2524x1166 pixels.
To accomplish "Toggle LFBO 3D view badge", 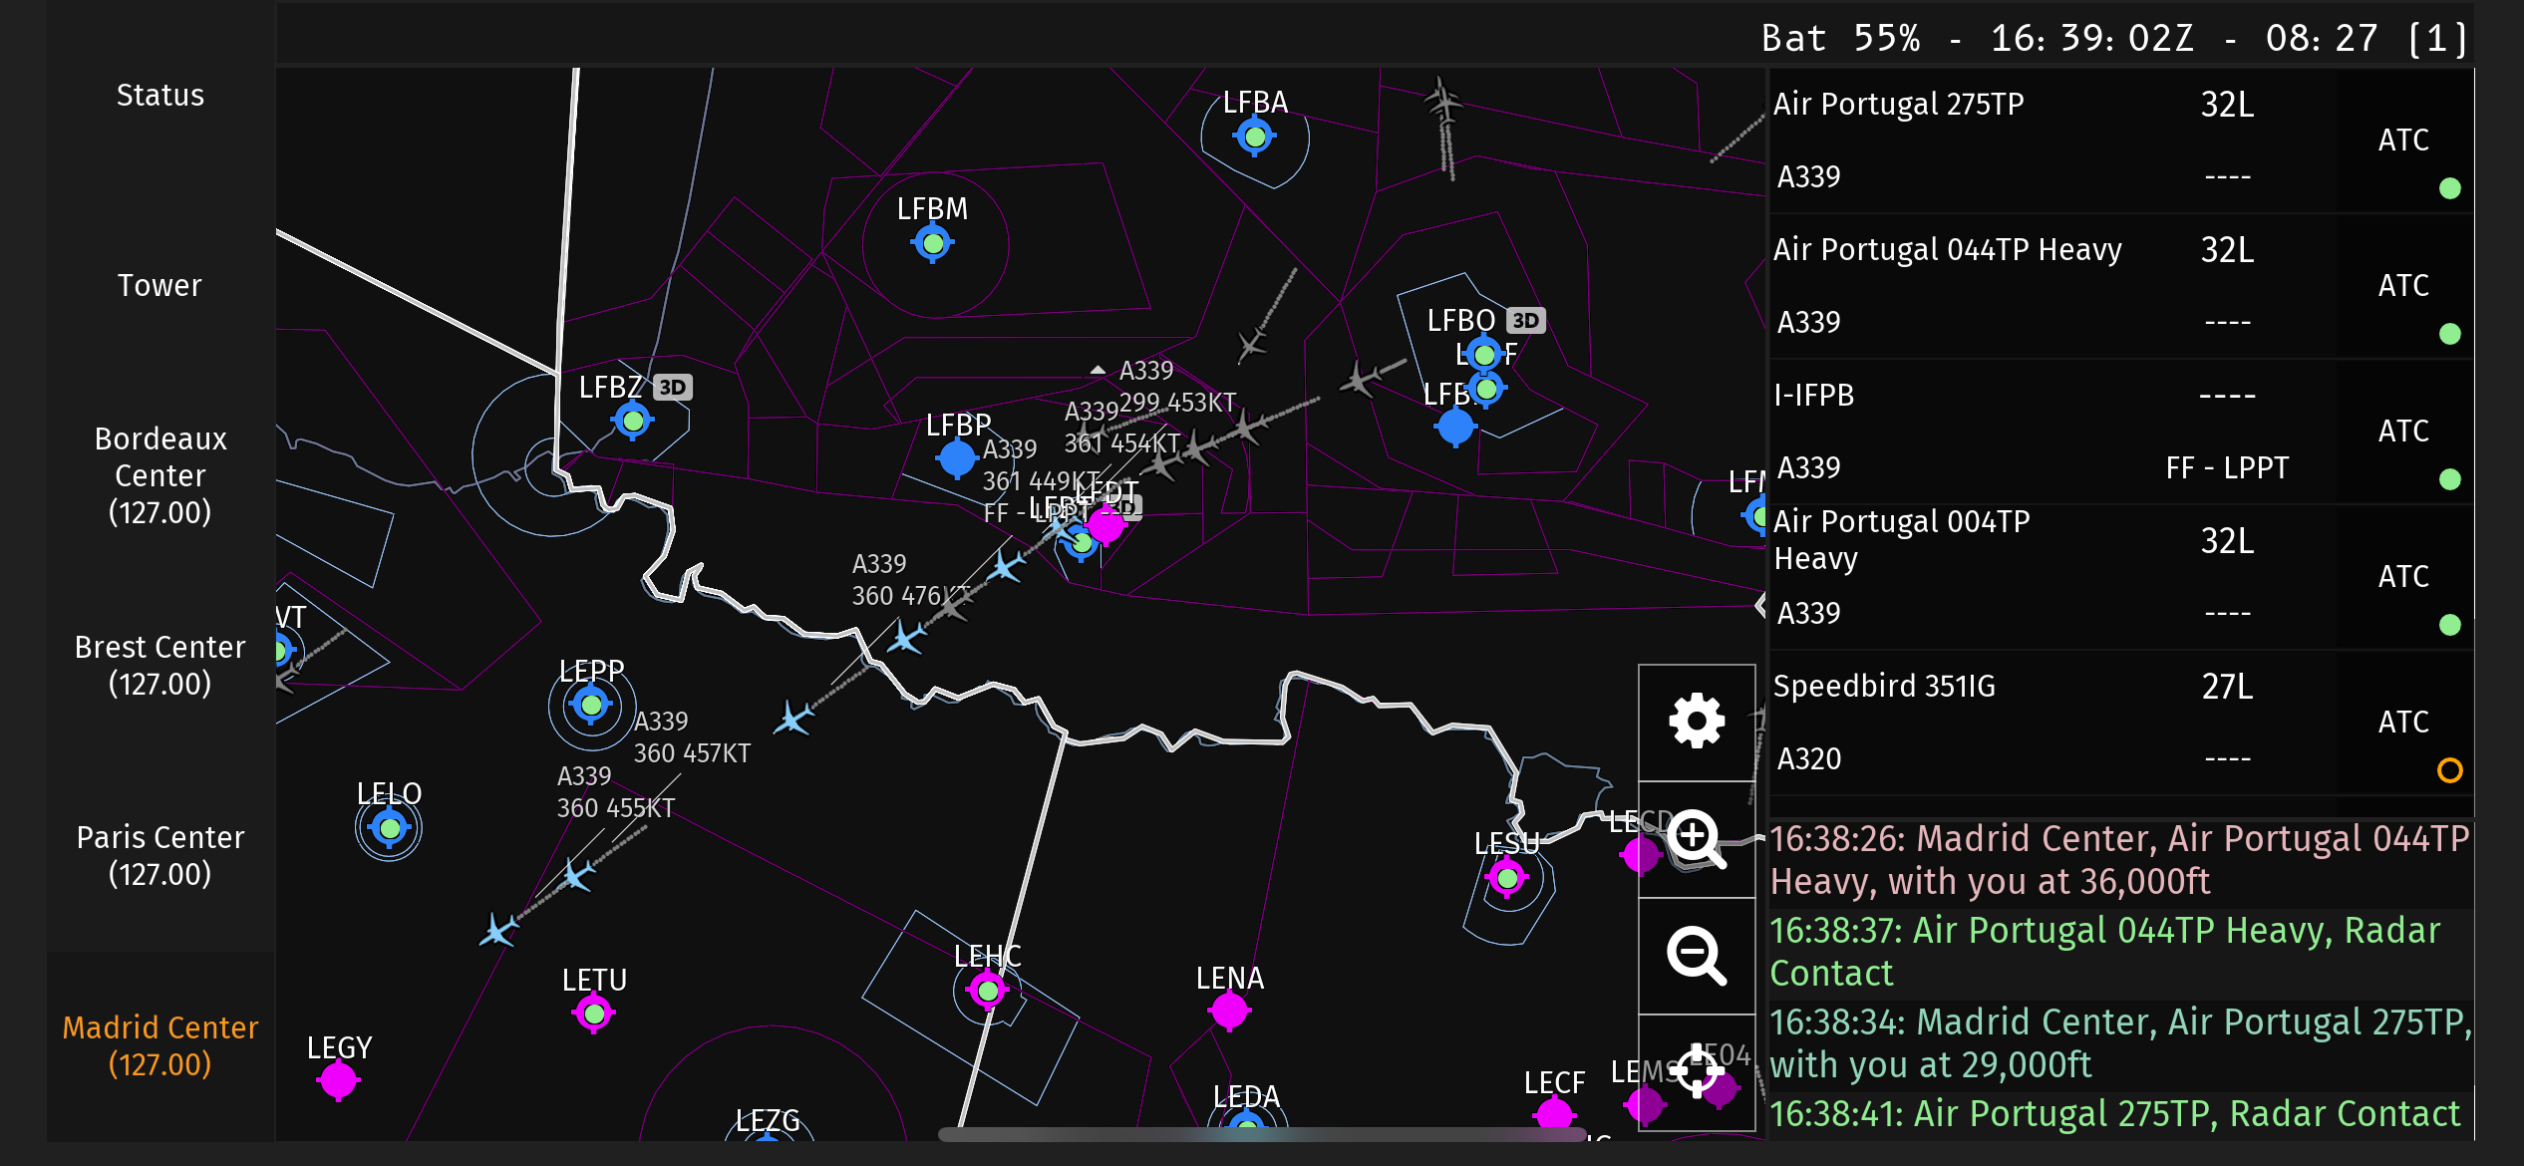I will point(1525,321).
